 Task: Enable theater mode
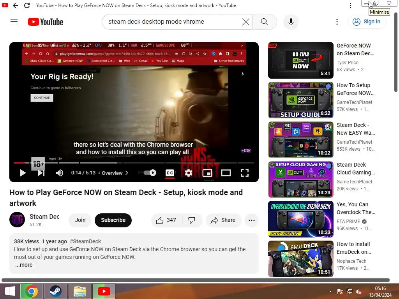tap(226, 173)
